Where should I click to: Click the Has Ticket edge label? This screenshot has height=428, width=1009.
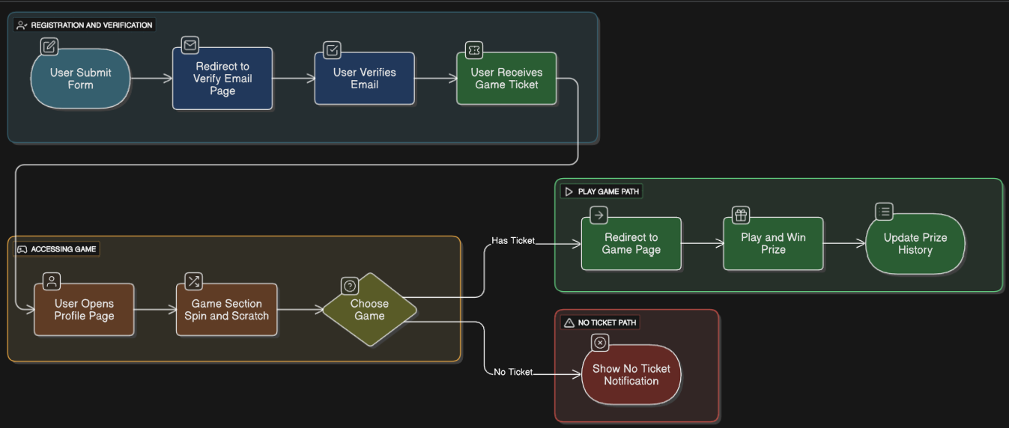click(x=513, y=241)
